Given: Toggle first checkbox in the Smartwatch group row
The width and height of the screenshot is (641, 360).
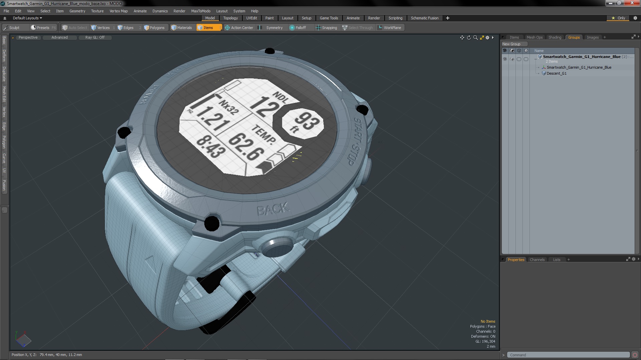Looking at the screenshot, I should pyautogui.click(x=519, y=59).
